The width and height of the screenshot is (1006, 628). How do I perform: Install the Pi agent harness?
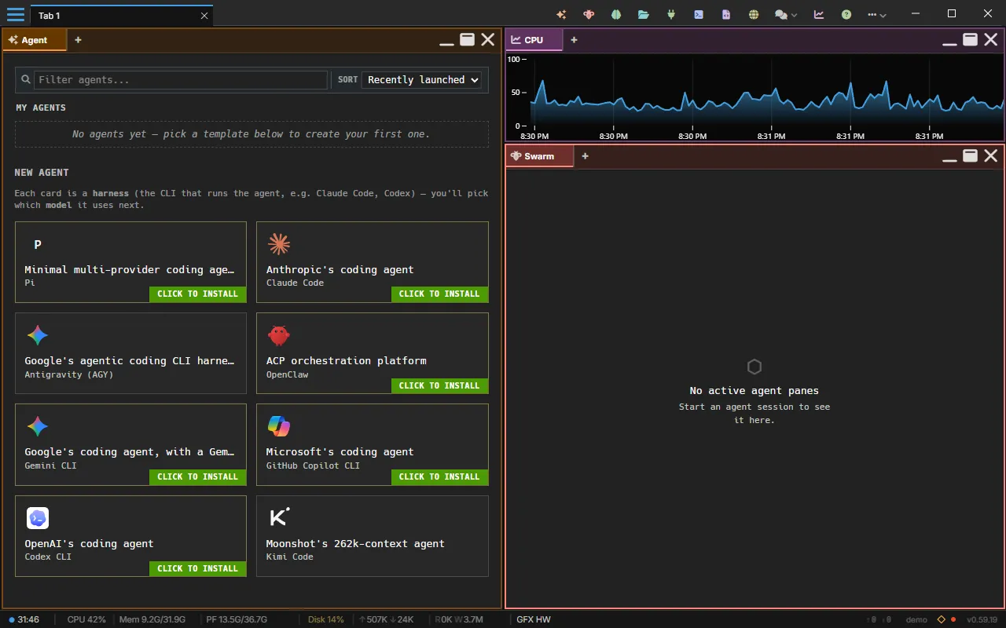198,294
